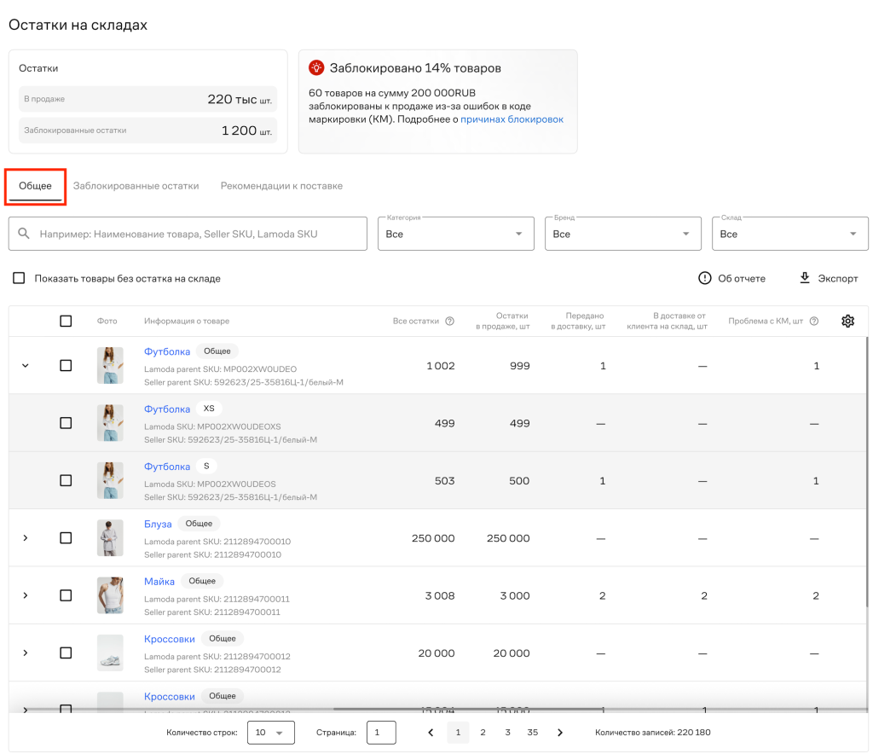Click the product search input field
This screenshot has width=873, height=754.
coord(188,234)
